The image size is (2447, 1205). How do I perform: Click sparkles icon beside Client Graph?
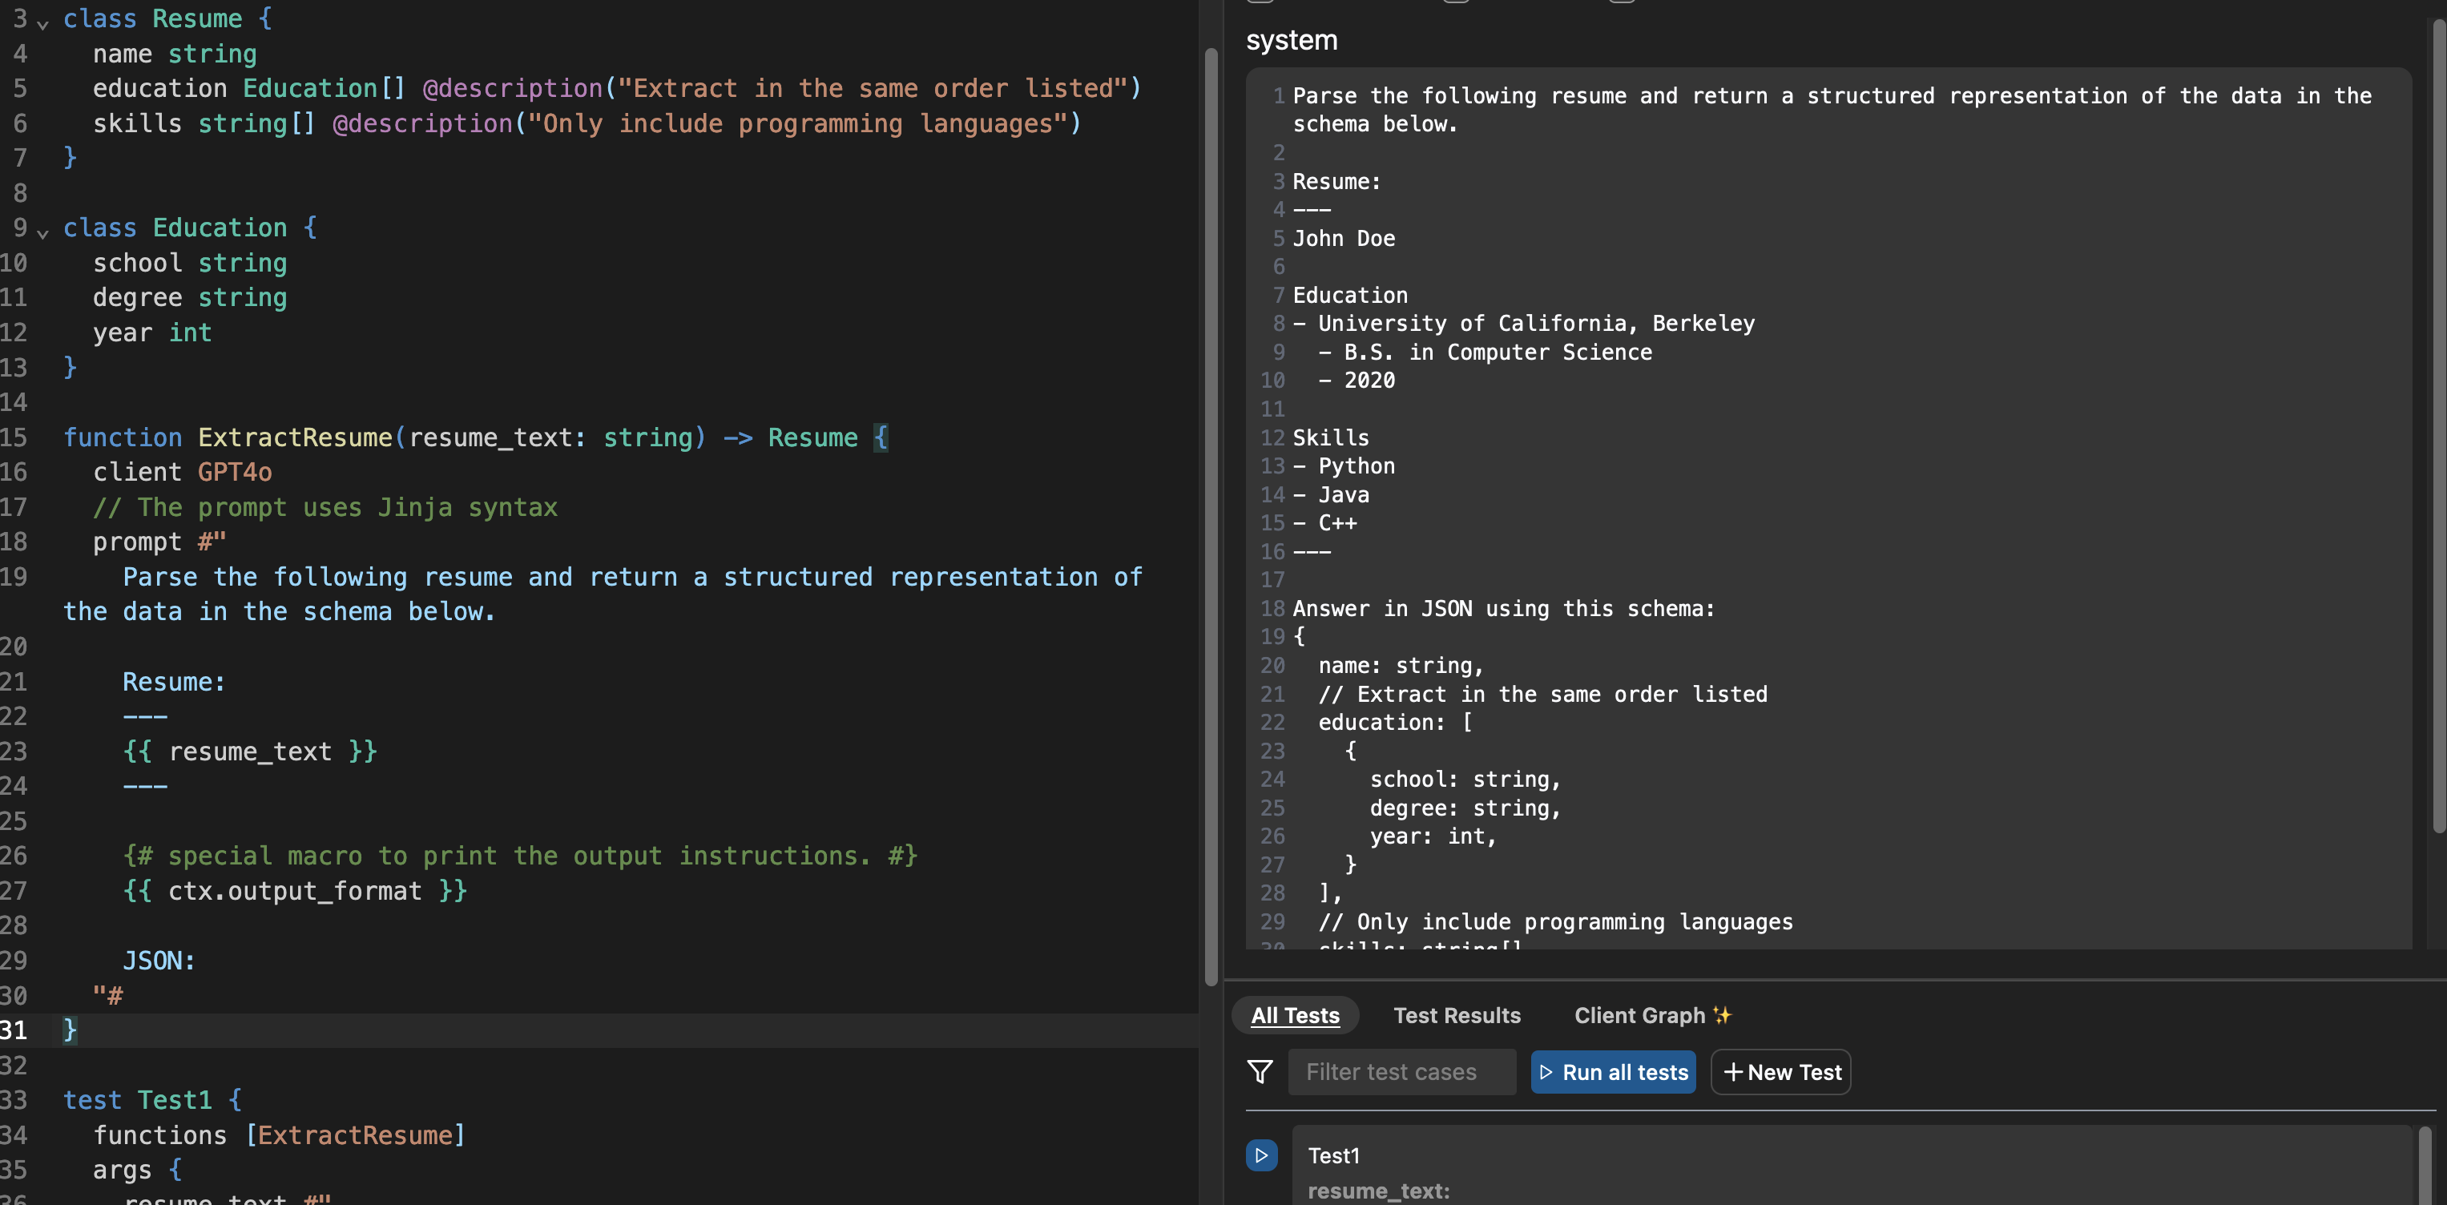1722,1015
